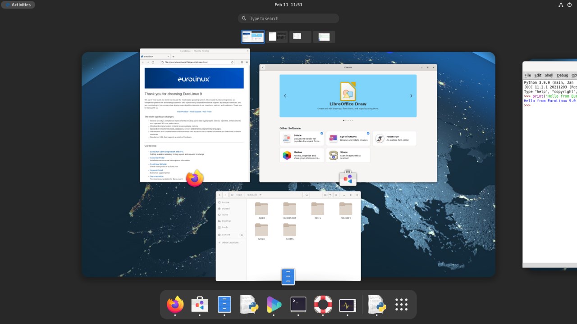Open the Photos app card
The image size is (577, 324).
click(x=302, y=155)
